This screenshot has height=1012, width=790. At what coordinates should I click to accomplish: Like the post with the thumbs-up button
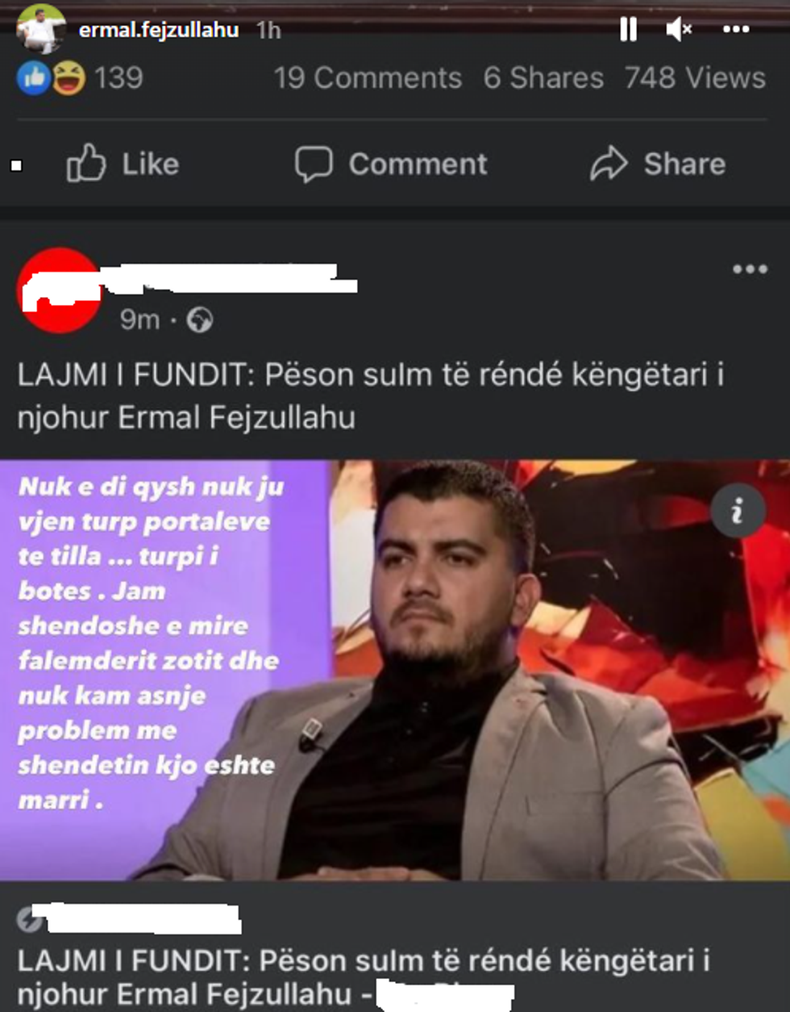tap(123, 164)
